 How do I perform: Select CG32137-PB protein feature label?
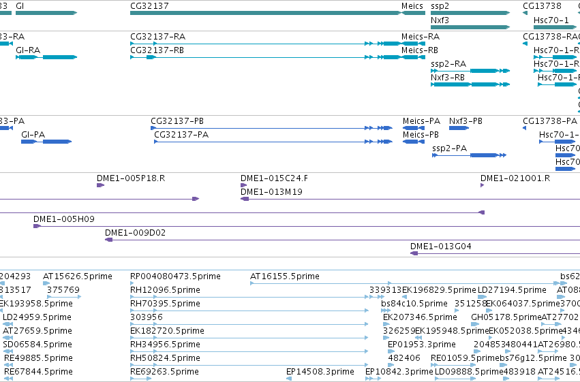pyautogui.click(x=177, y=121)
